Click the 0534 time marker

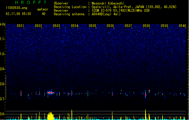point(75,26)
